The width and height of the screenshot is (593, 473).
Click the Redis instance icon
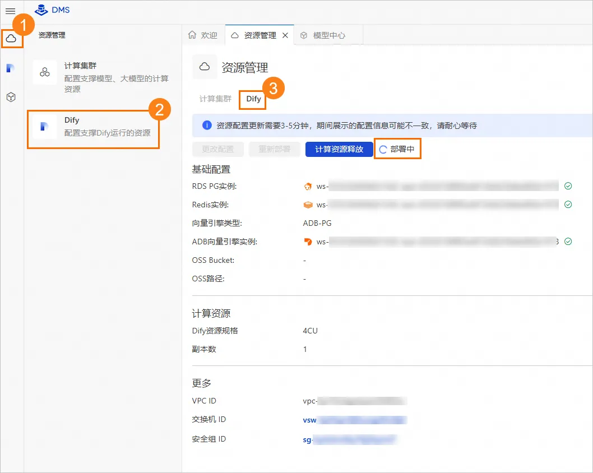coord(308,205)
